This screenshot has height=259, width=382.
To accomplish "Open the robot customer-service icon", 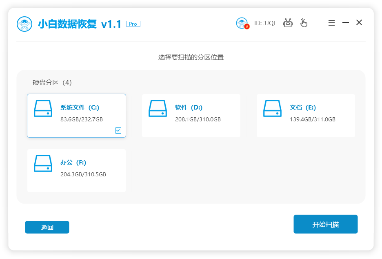I will pyautogui.click(x=288, y=23).
